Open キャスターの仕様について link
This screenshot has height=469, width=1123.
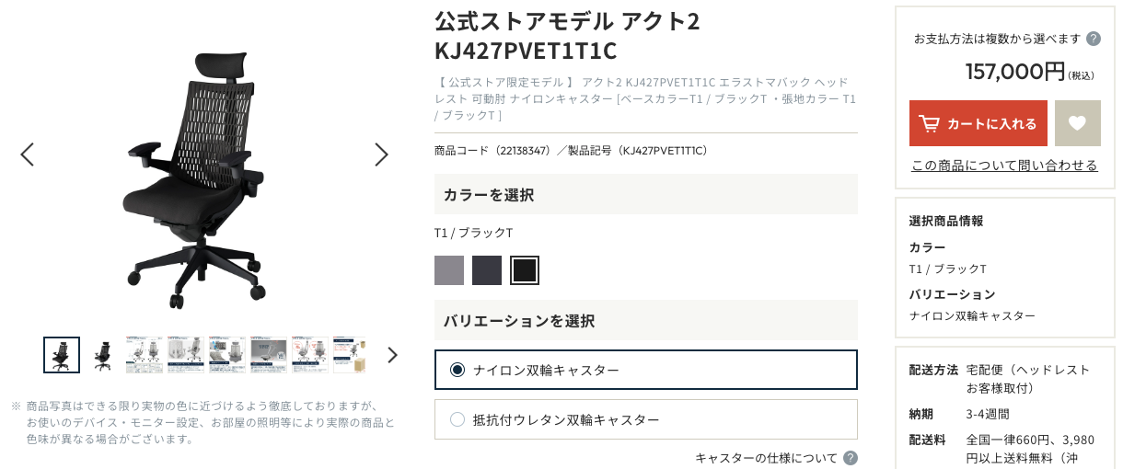pos(767,458)
